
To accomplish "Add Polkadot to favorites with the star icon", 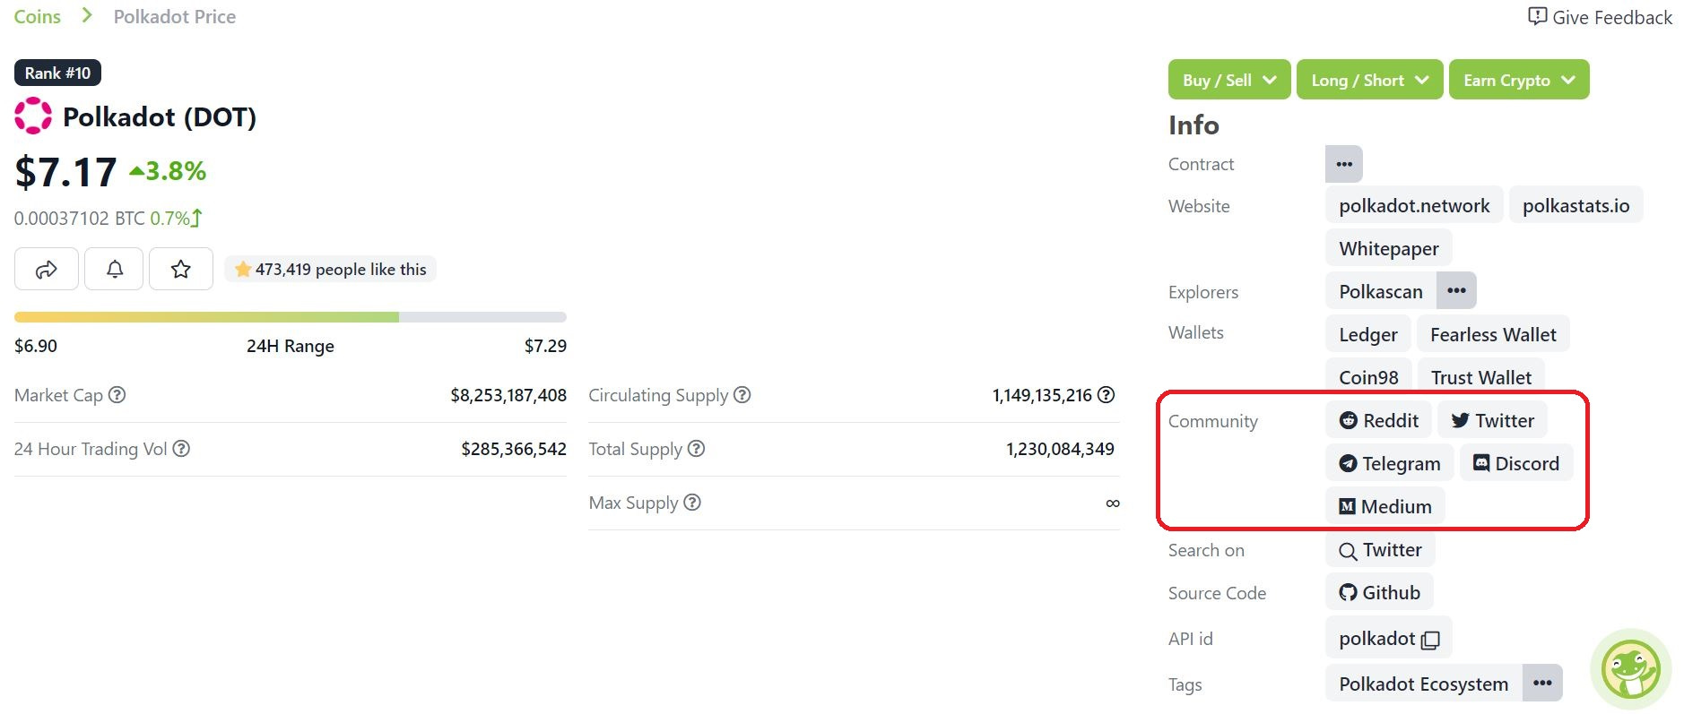I will (x=181, y=269).
